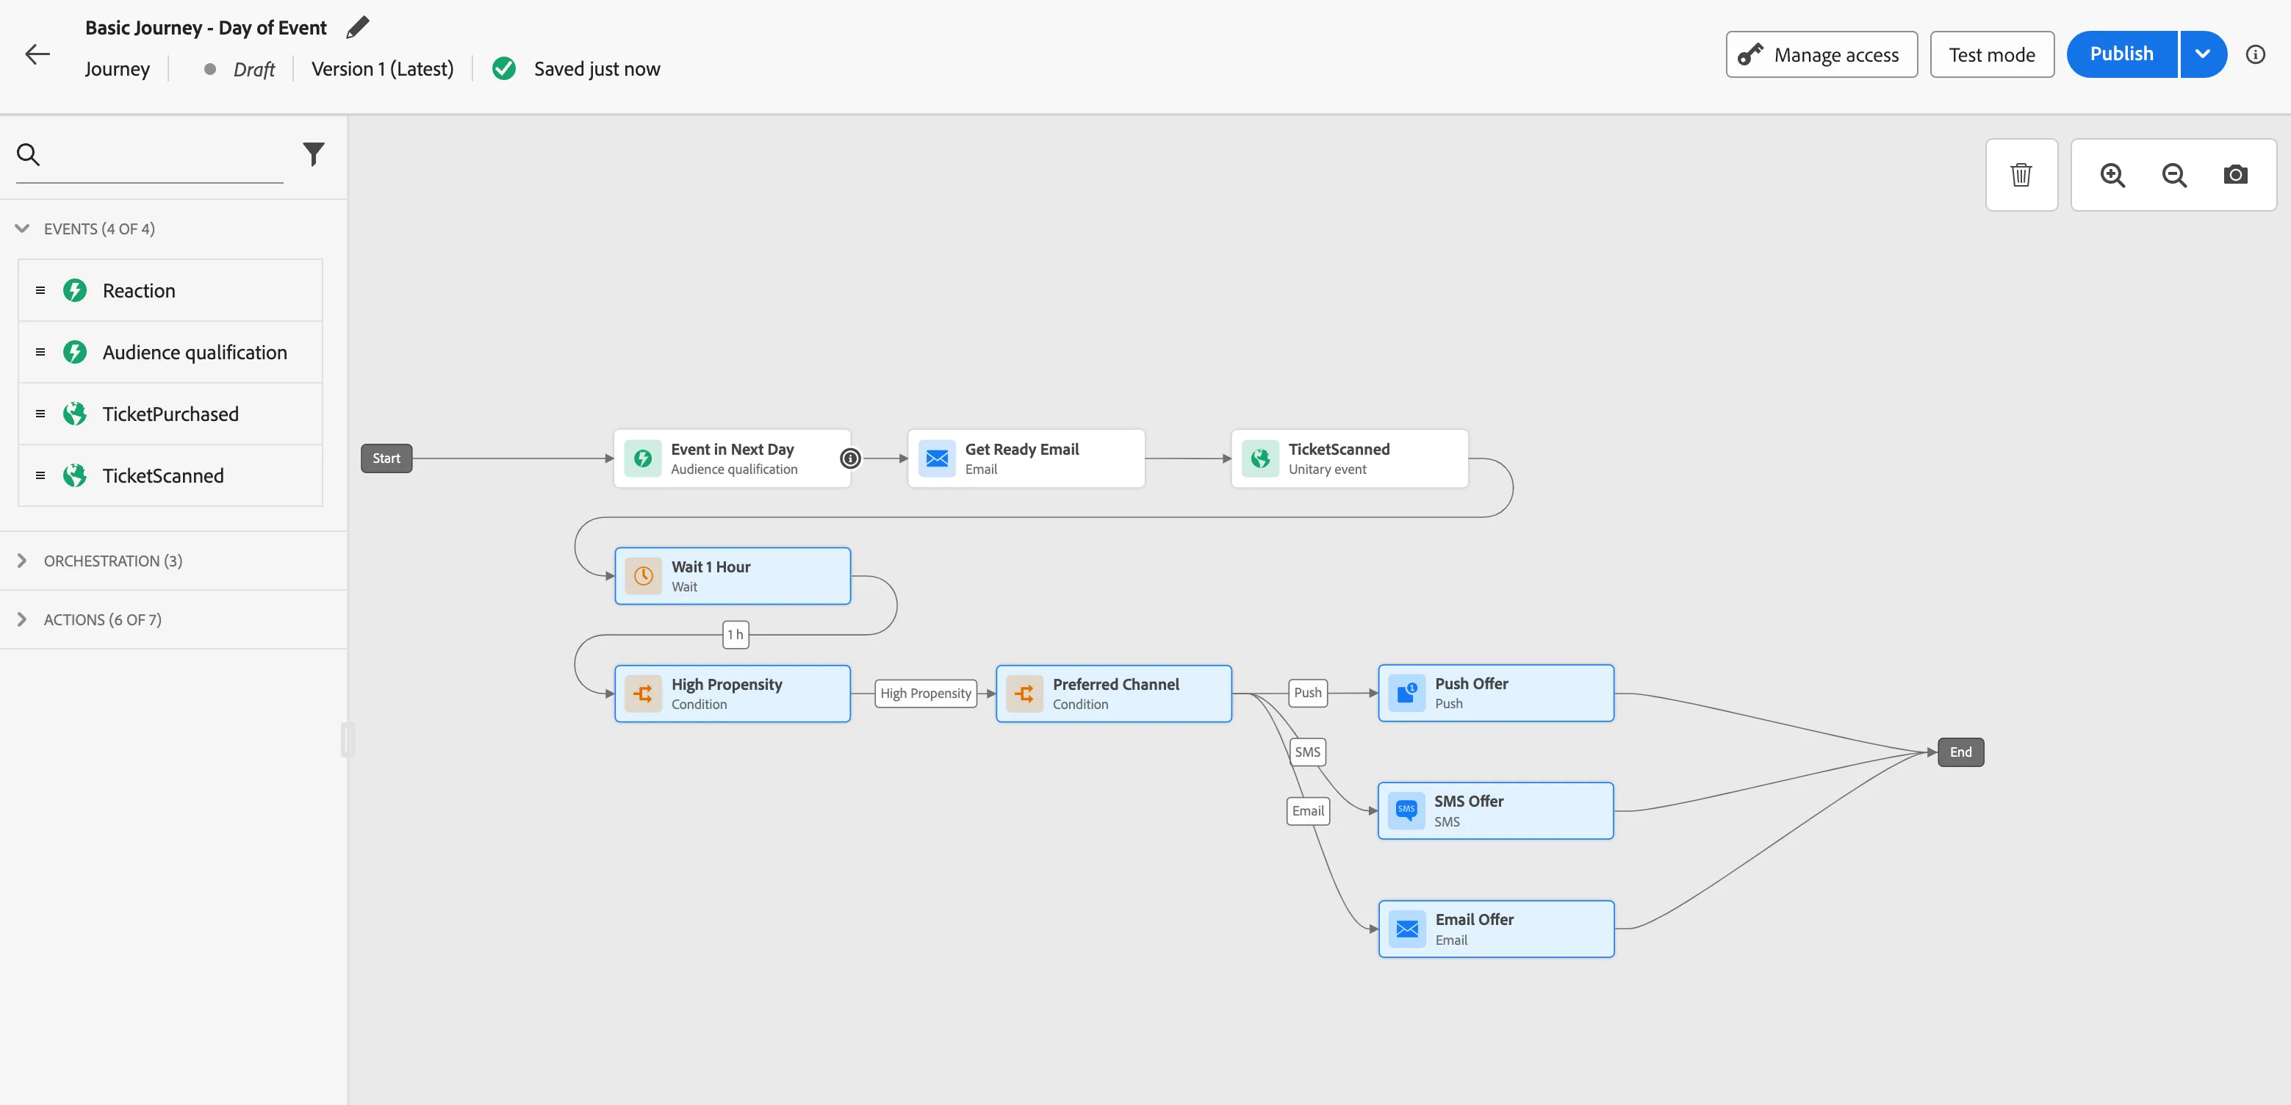Click the TicketScanned node globe icon
The height and width of the screenshot is (1105, 2291).
click(1260, 458)
